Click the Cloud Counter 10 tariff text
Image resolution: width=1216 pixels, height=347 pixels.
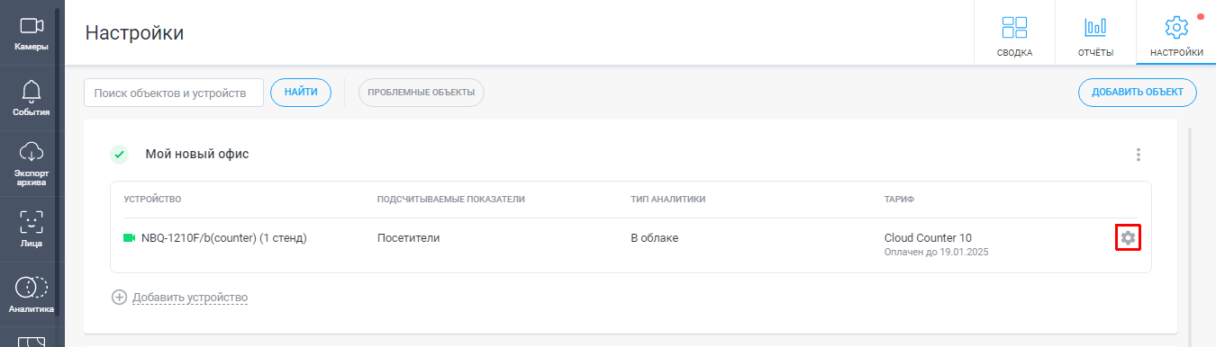coord(928,238)
